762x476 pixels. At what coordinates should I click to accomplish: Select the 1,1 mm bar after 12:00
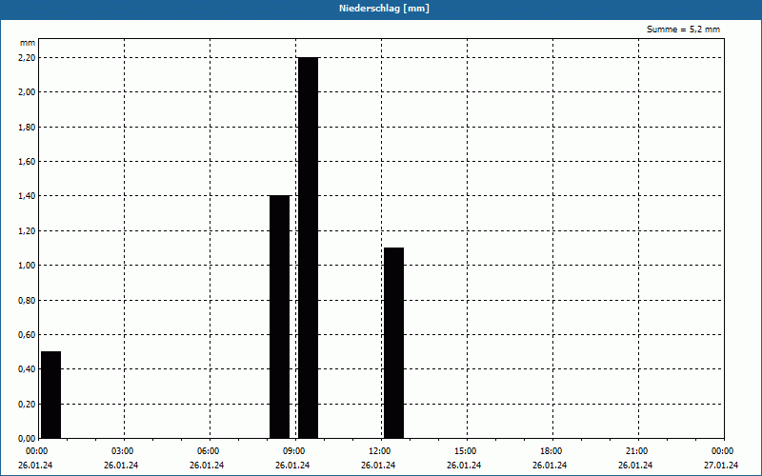(x=393, y=343)
